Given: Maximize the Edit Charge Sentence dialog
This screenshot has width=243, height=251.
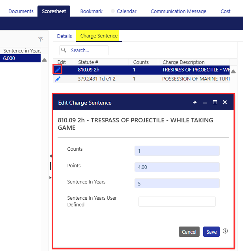Looking at the screenshot, I should (x=215, y=102).
